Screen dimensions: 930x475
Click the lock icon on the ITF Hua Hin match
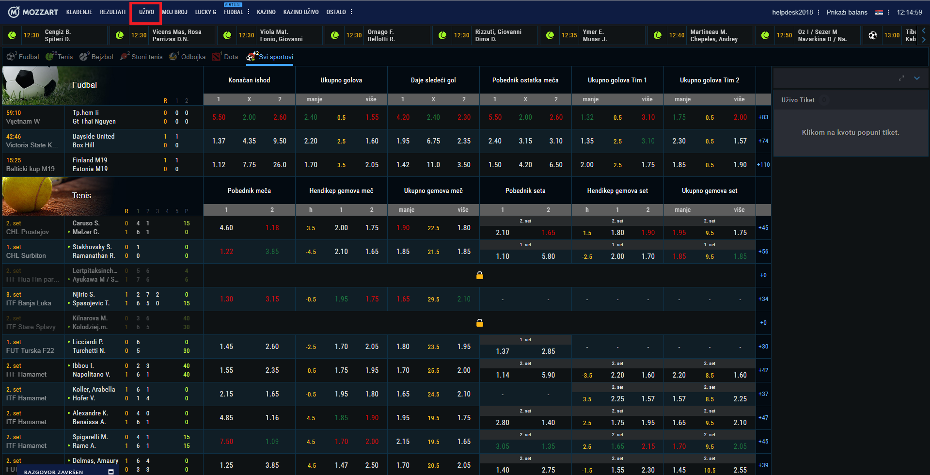coord(479,275)
